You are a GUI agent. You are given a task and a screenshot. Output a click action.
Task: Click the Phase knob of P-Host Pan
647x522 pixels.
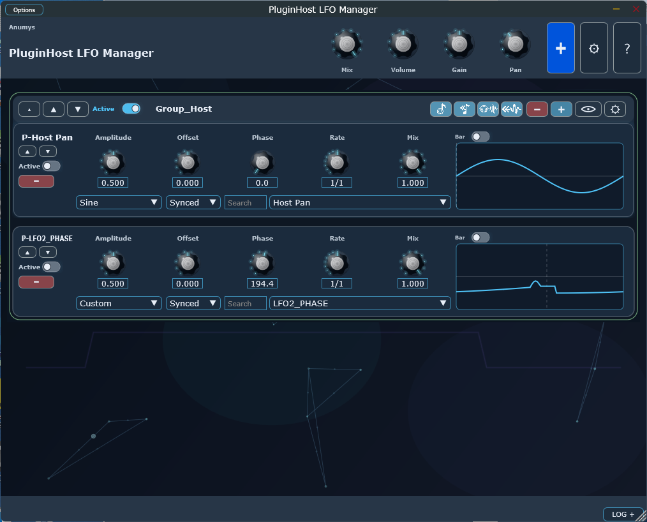pos(262,163)
